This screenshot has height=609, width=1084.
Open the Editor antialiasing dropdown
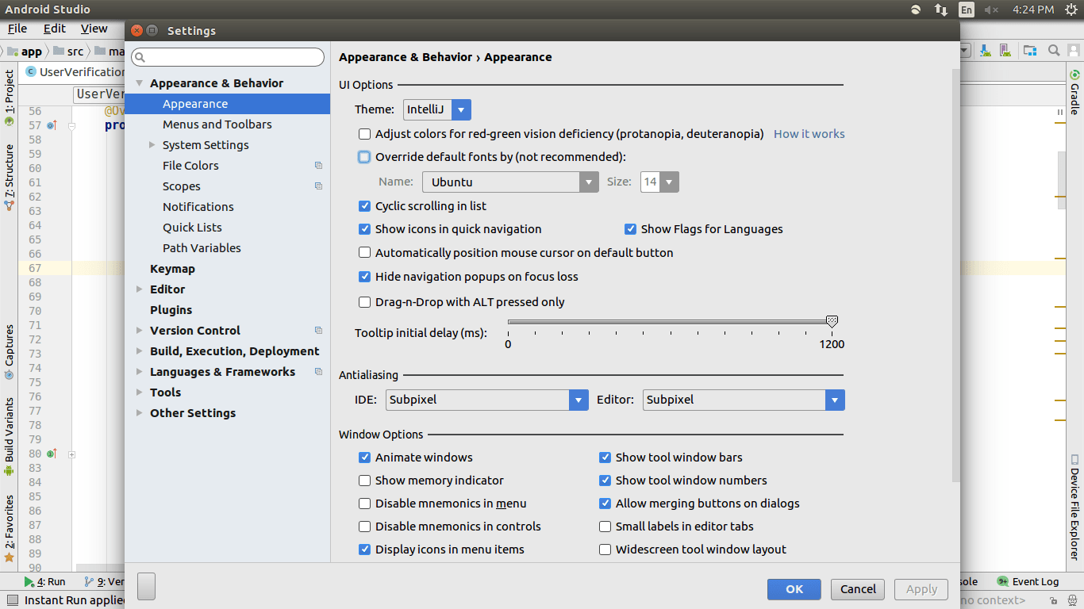pos(744,400)
